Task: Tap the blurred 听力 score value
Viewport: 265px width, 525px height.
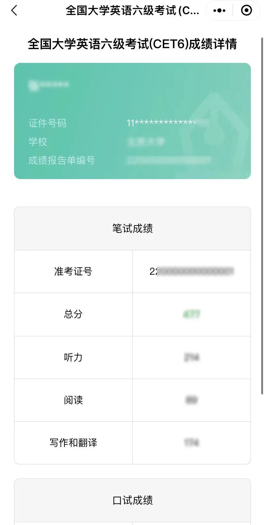Action: pos(191,357)
